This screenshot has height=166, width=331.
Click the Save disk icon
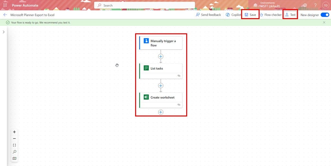(246, 15)
